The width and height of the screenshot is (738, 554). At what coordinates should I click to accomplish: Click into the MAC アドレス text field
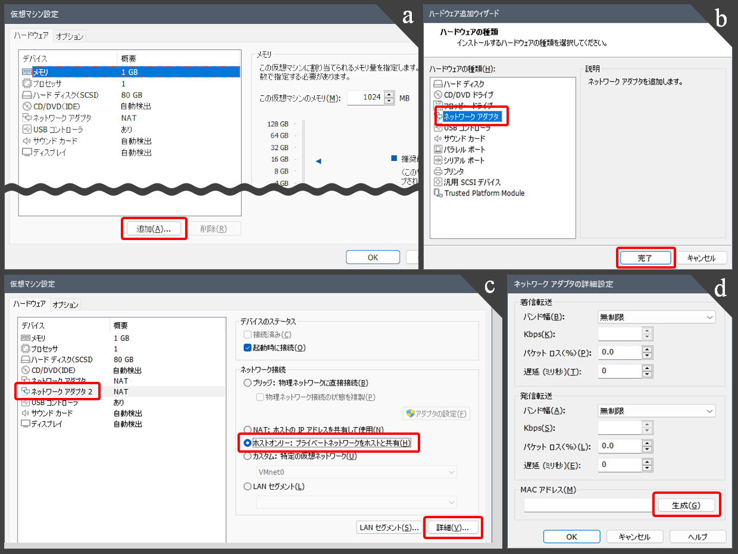(588, 505)
